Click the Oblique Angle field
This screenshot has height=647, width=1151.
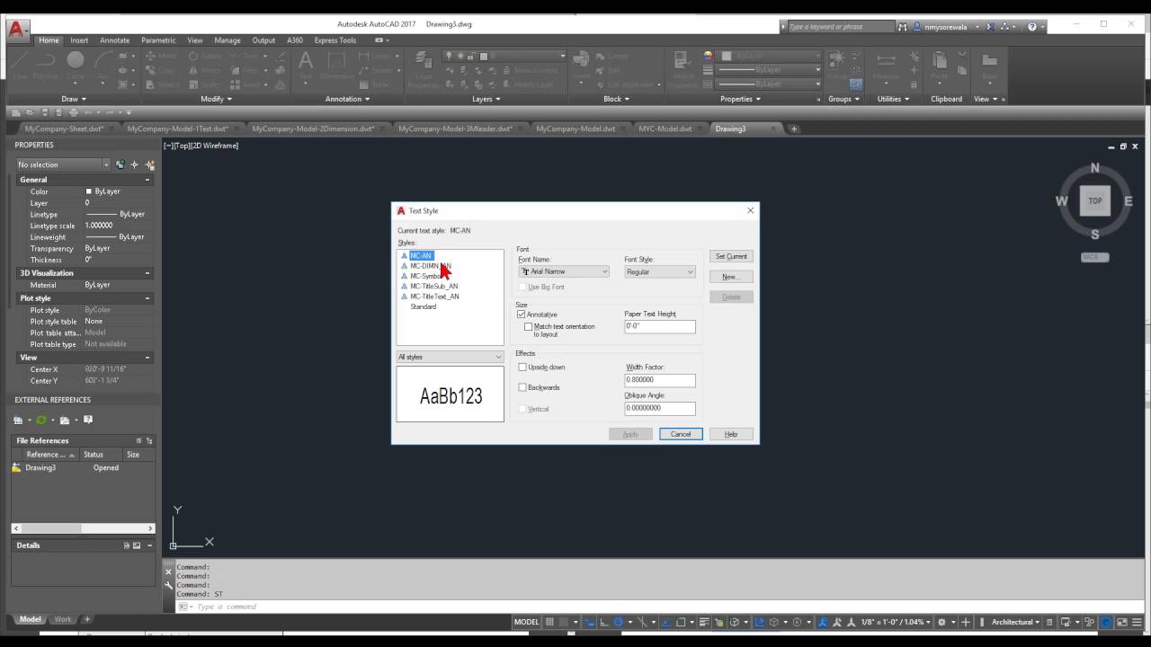point(660,408)
